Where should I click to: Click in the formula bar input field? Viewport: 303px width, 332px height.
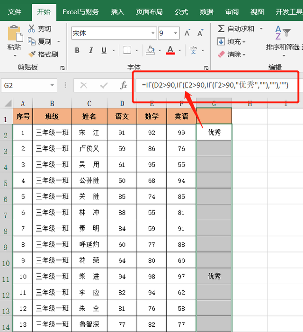(x=213, y=85)
